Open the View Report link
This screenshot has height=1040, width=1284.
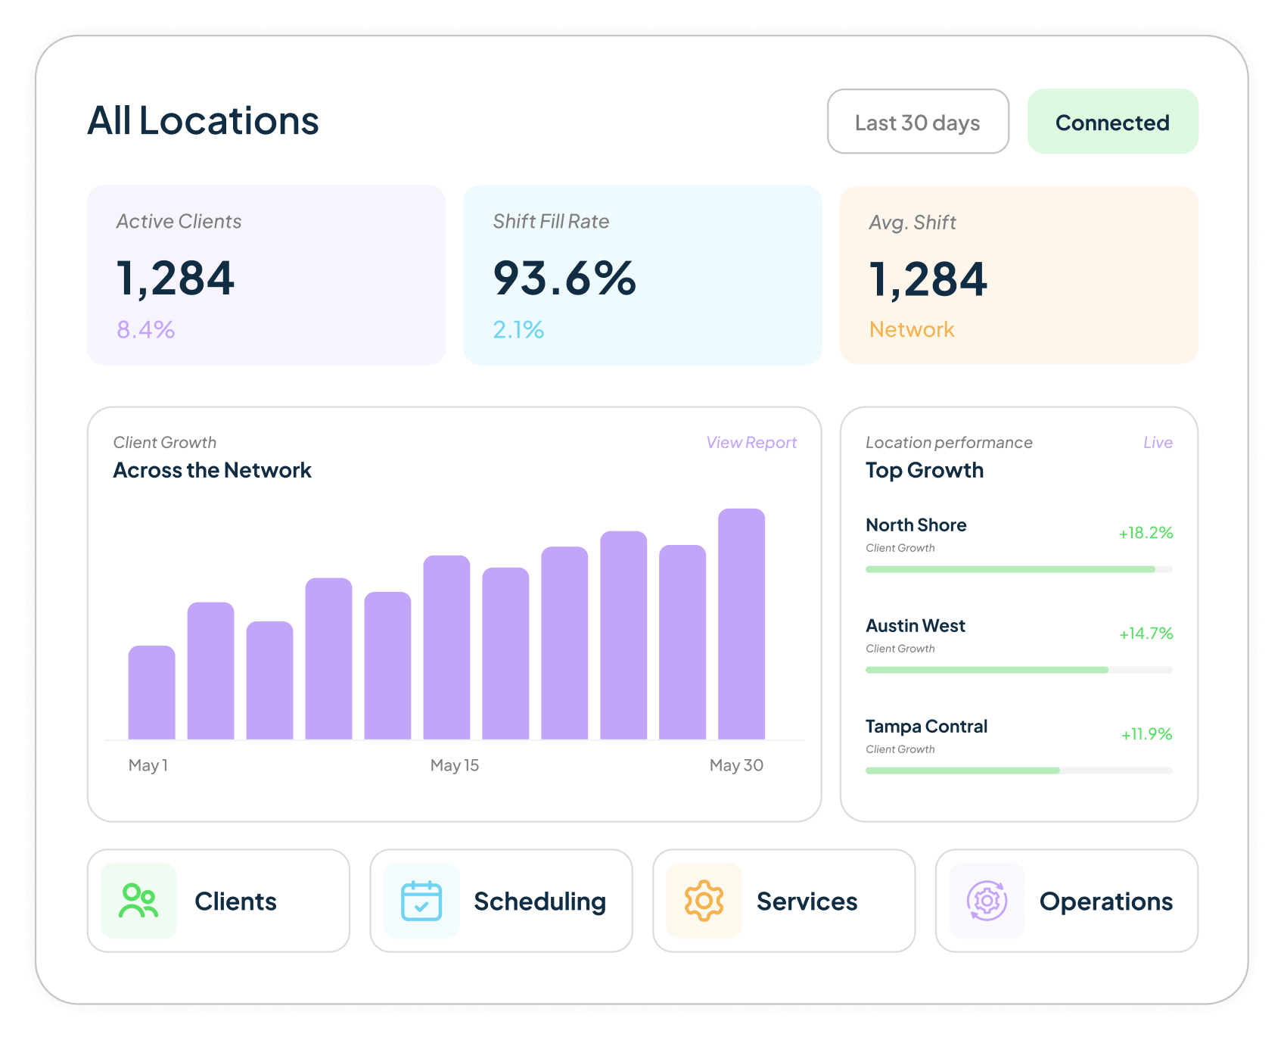pyautogui.click(x=751, y=443)
